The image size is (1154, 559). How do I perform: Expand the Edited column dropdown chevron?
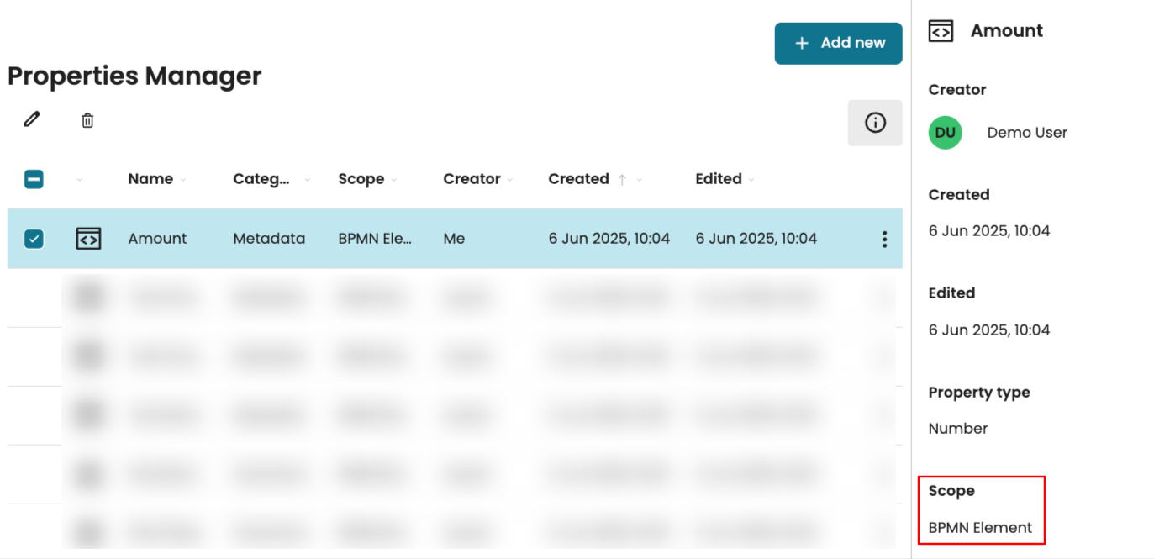751,180
